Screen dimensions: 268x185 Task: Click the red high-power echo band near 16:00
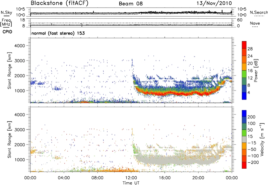tap(164, 93)
